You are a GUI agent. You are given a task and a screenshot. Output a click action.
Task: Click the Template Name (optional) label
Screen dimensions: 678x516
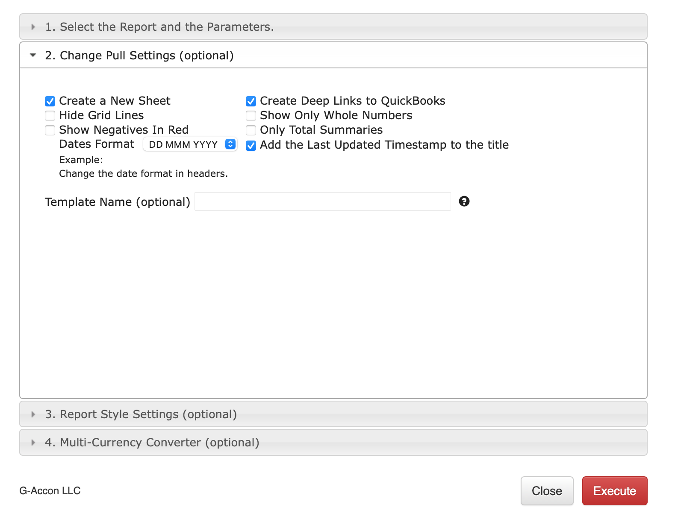(x=118, y=202)
